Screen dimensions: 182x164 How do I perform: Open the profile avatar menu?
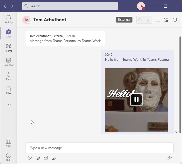coord(141,6)
